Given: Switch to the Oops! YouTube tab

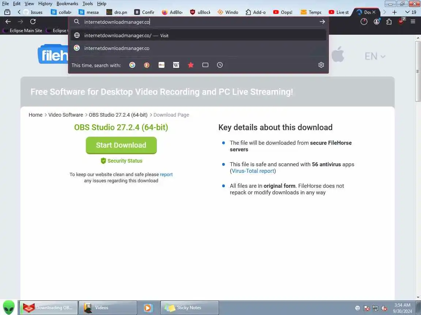Looking at the screenshot, I should (284, 12).
